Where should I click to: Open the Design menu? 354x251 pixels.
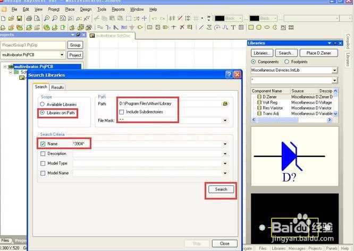tap(86, 9)
